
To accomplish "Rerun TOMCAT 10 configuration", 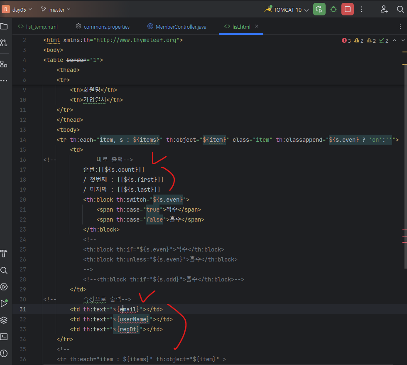I will pos(319,9).
